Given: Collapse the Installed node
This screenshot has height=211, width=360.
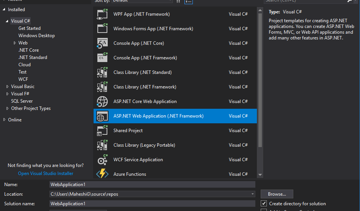Looking at the screenshot, I should pyautogui.click(x=4, y=10).
